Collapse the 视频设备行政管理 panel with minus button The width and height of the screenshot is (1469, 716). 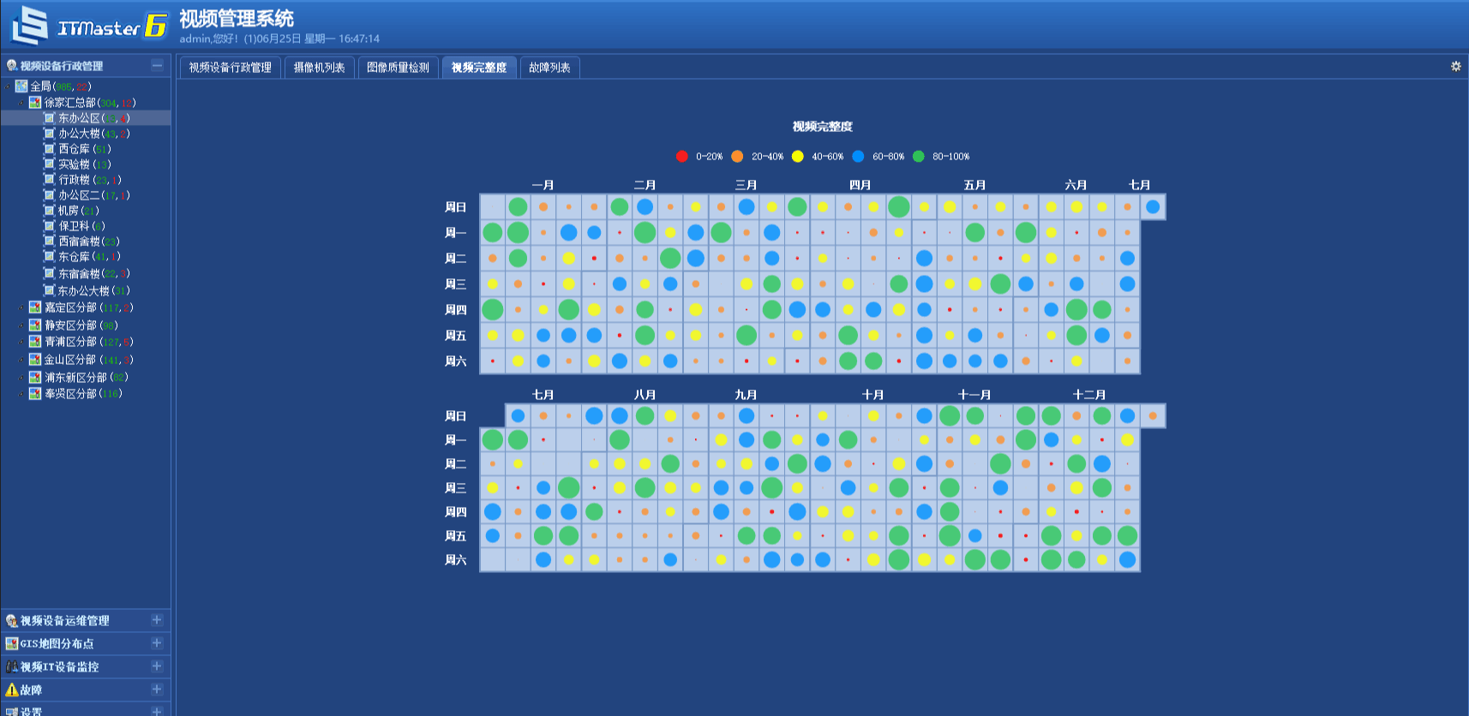click(157, 65)
